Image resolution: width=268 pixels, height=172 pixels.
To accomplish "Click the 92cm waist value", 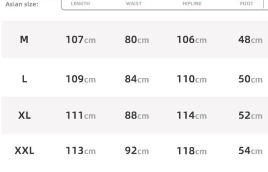I will pos(136,151).
